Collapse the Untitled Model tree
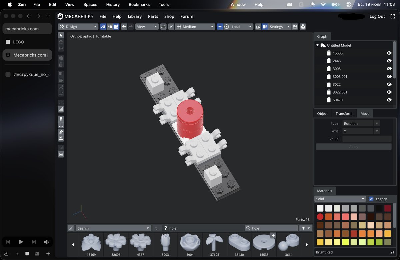 [x=318, y=45]
